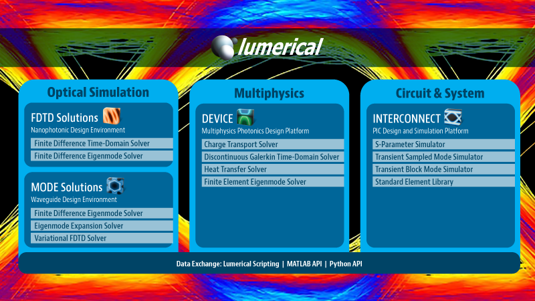535x301 pixels.
Task: Pick Variational FDTD Solver
Action: coord(102,238)
